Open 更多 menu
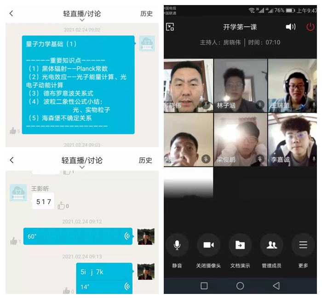 click(303, 245)
